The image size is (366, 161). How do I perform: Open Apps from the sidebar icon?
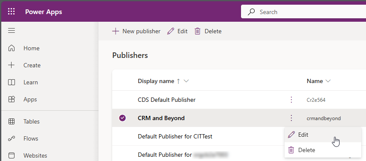click(x=12, y=99)
